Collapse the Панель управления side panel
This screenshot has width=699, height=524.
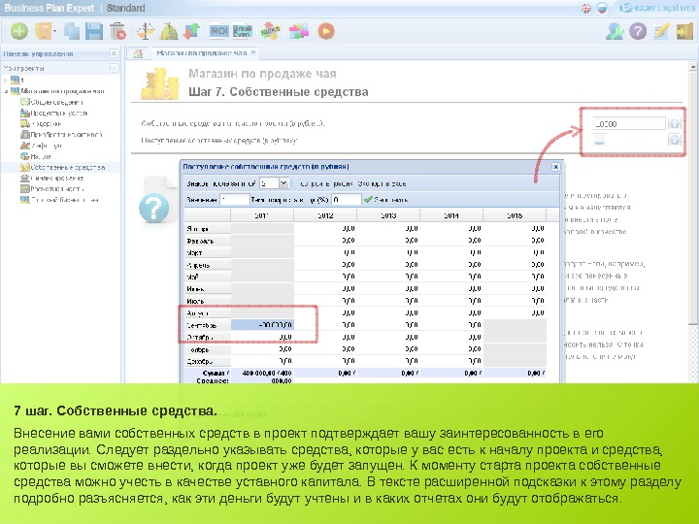115,53
